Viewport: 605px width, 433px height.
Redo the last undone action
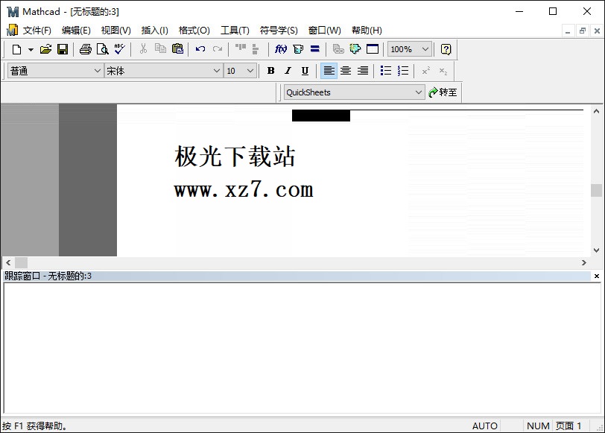[x=218, y=49]
